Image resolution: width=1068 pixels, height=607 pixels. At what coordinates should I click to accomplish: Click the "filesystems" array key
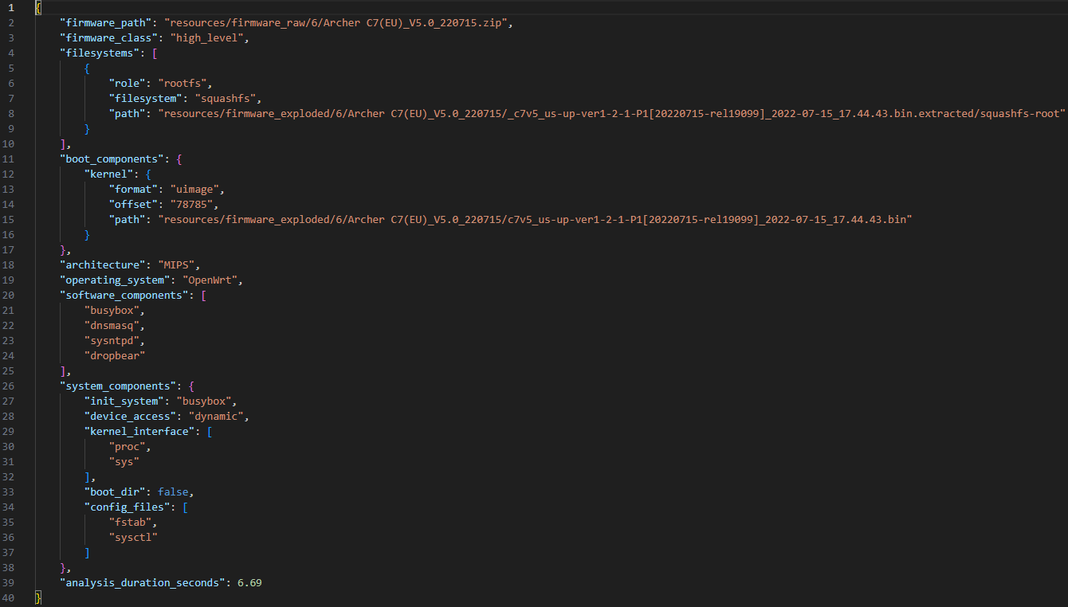click(x=100, y=53)
